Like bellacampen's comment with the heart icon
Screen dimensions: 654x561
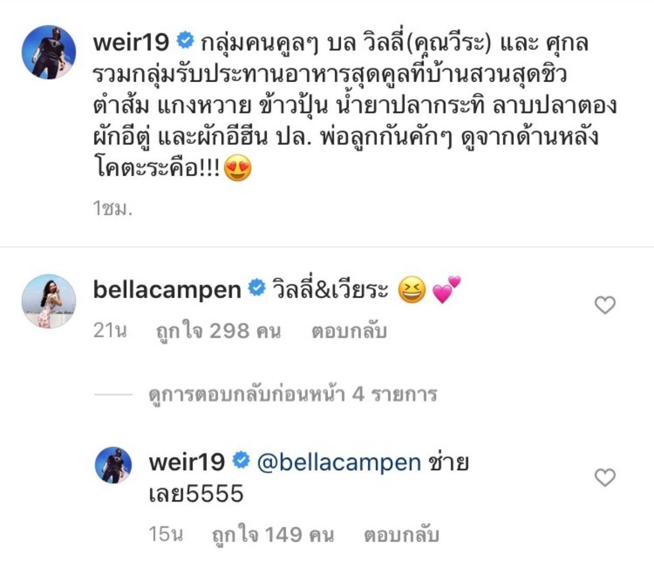pyautogui.click(x=605, y=305)
